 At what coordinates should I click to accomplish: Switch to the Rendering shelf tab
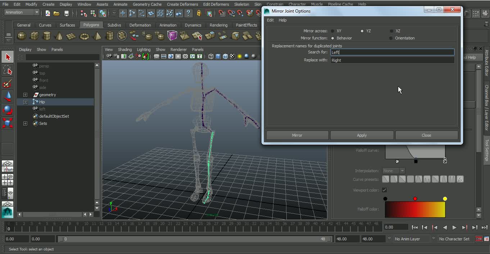click(218, 25)
